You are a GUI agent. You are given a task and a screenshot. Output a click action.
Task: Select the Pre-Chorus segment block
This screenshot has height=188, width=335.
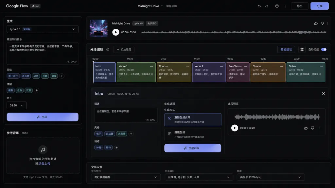pyautogui.click(x=238, y=72)
